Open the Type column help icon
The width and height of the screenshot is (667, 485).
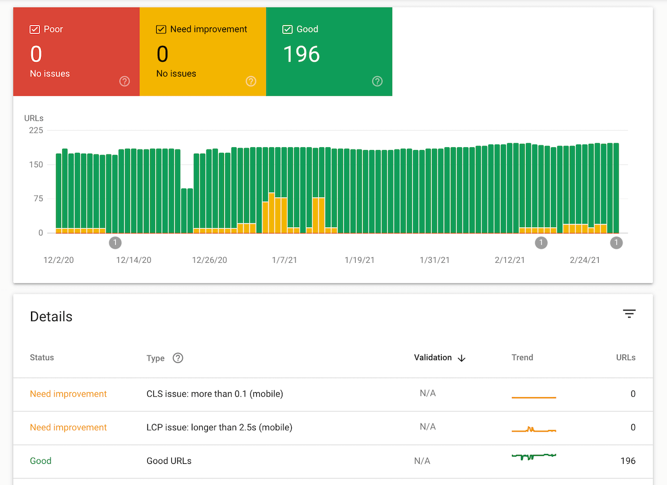[178, 358]
